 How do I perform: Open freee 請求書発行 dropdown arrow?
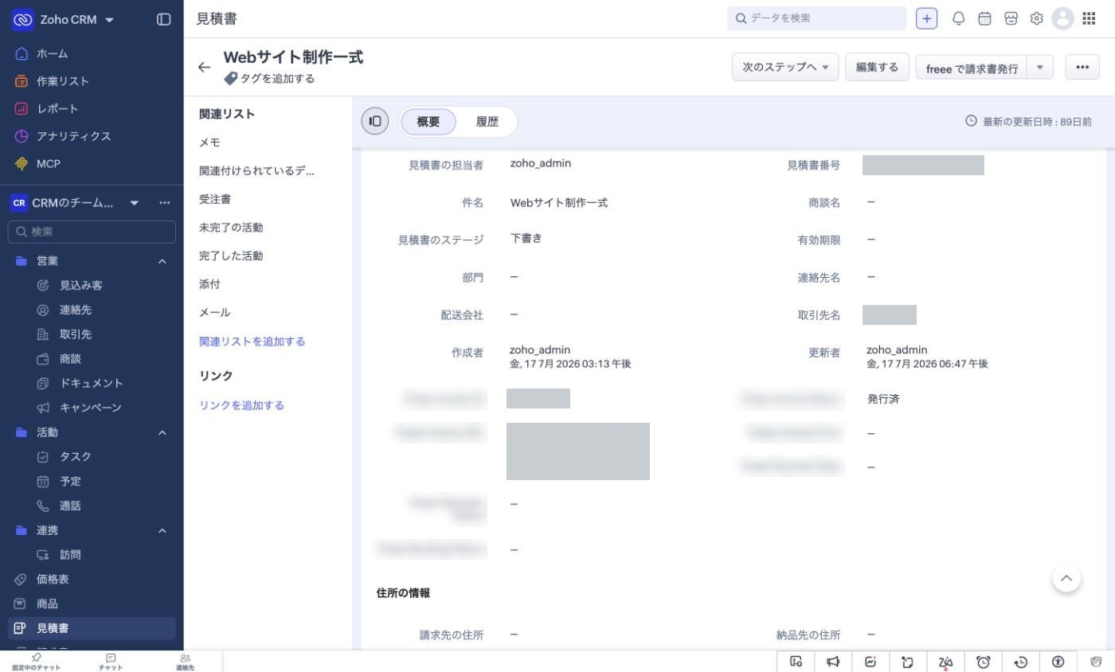coord(1039,67)
